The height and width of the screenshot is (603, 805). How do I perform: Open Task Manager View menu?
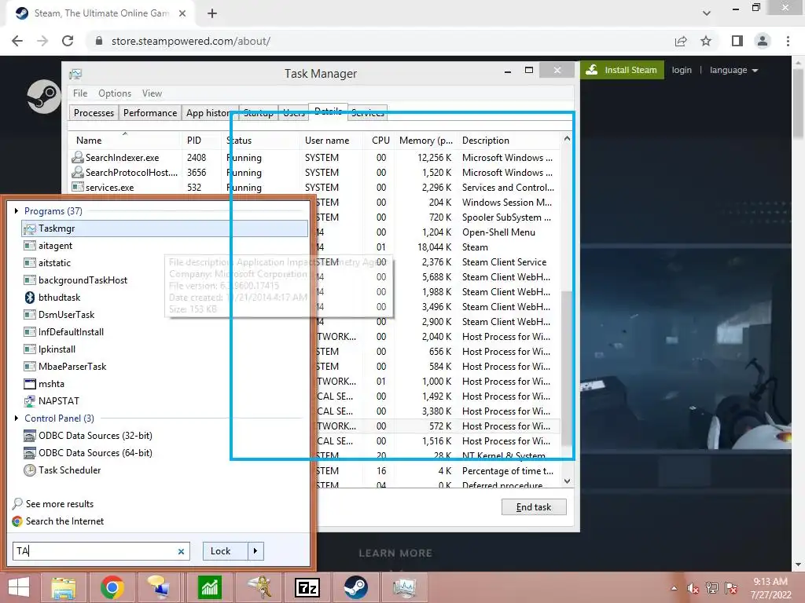click(x=152, y=93)
